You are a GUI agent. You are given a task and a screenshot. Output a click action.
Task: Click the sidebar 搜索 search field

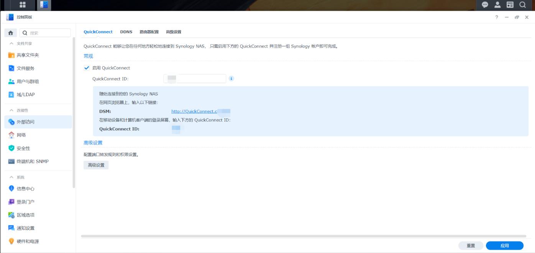(x=45, y=33)
